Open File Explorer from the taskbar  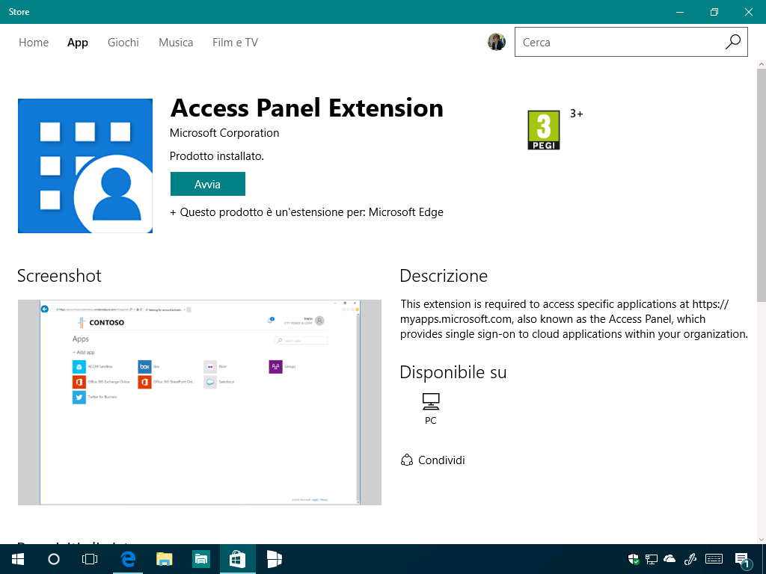click(164, 559)
